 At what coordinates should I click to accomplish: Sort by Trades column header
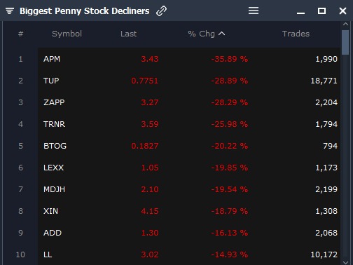click(x=296, y=34)
